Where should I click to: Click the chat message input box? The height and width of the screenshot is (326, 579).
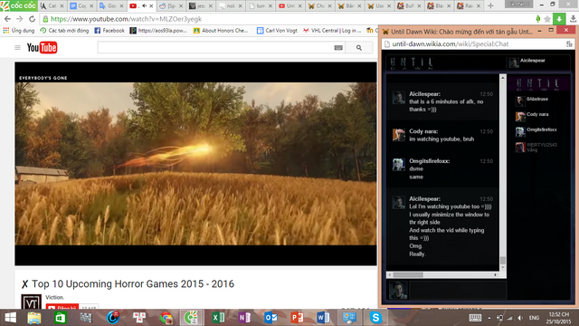point(458,290)
